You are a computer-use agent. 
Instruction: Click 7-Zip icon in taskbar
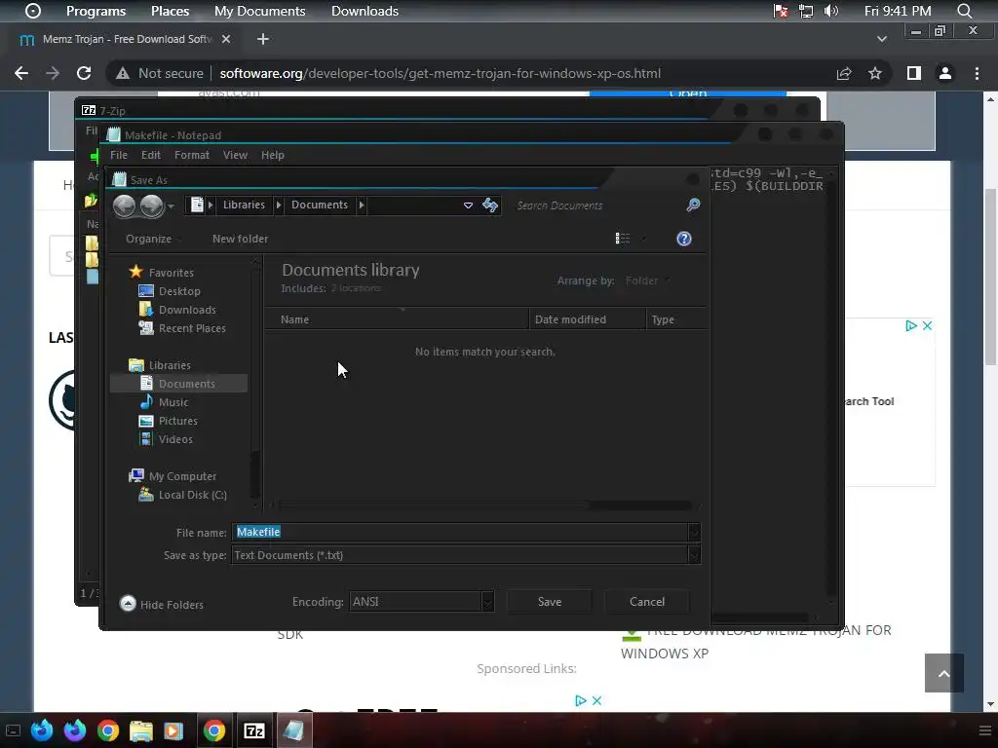[x=254, y=730]
